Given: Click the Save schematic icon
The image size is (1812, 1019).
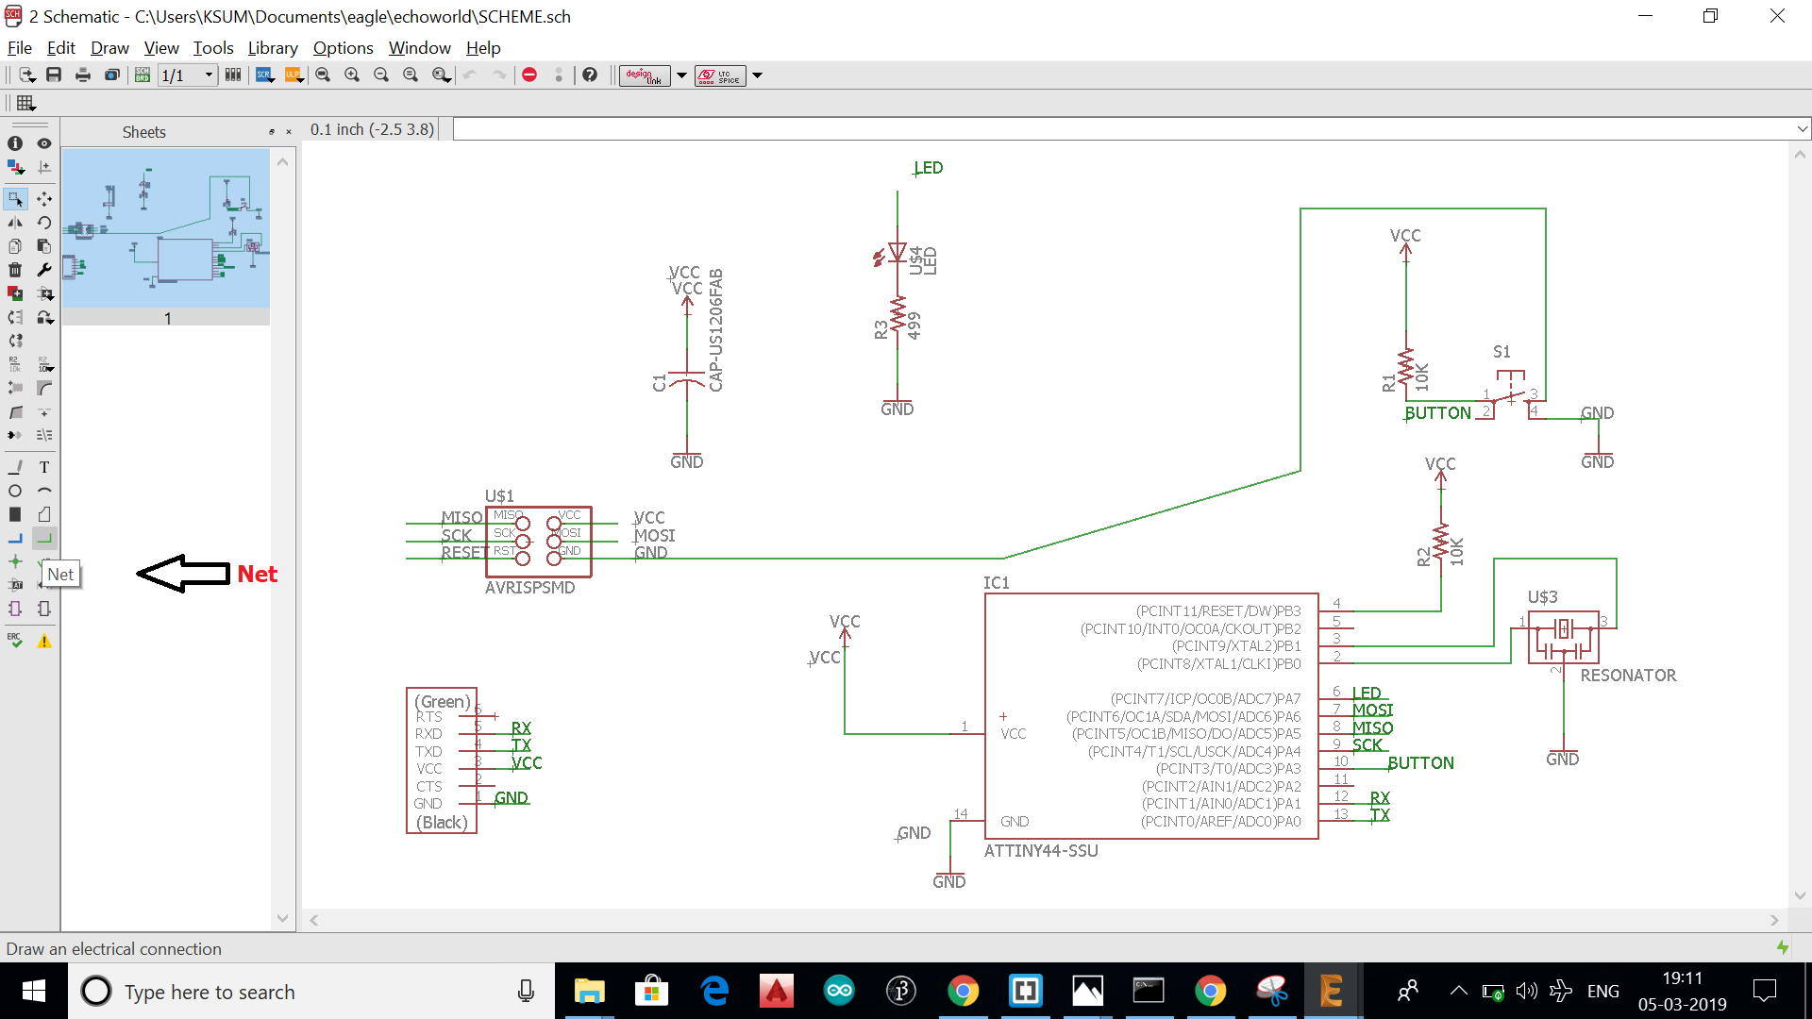Looking at the screenshot, I should pos(54,75).
